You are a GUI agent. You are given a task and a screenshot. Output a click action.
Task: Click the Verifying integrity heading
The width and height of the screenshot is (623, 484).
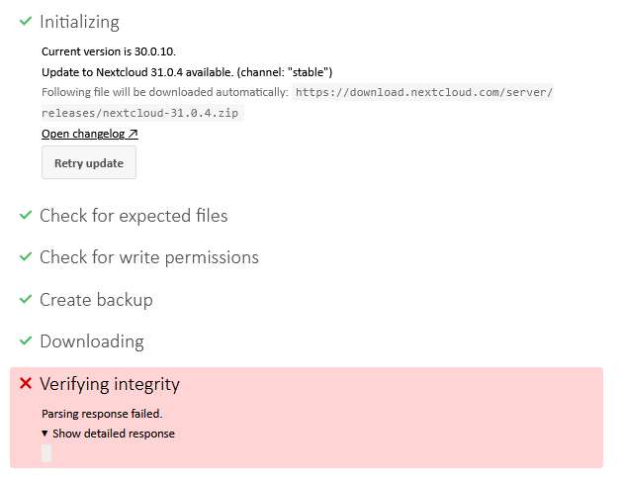[109, 384]
